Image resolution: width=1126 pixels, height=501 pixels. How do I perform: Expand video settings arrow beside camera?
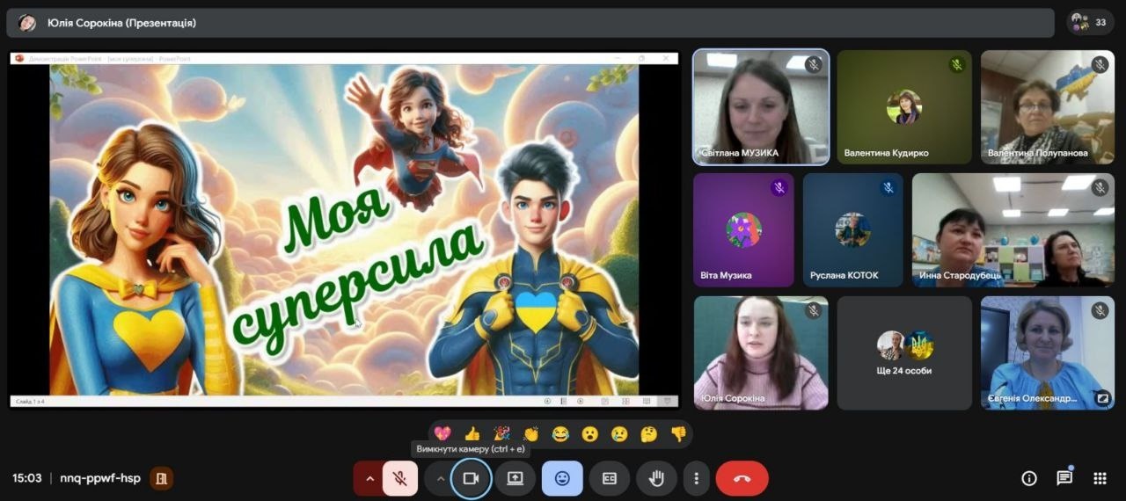440,478
